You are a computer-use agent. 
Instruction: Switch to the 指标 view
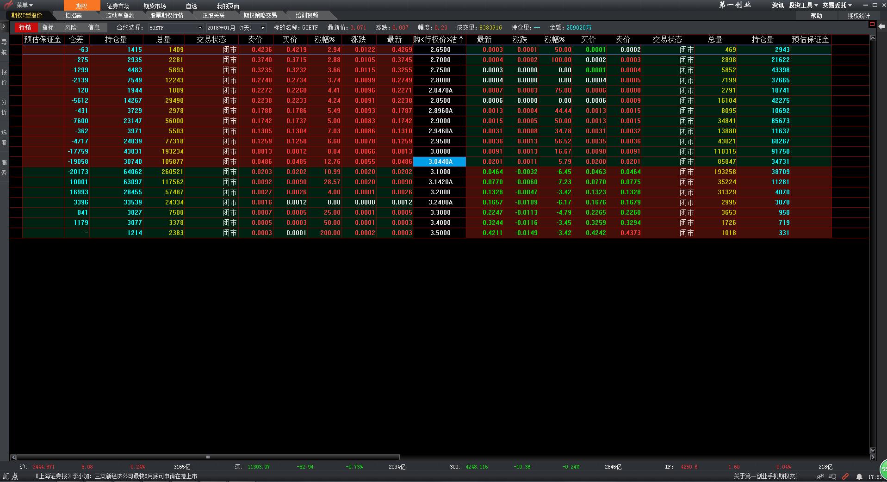click(x=48, y=28)
